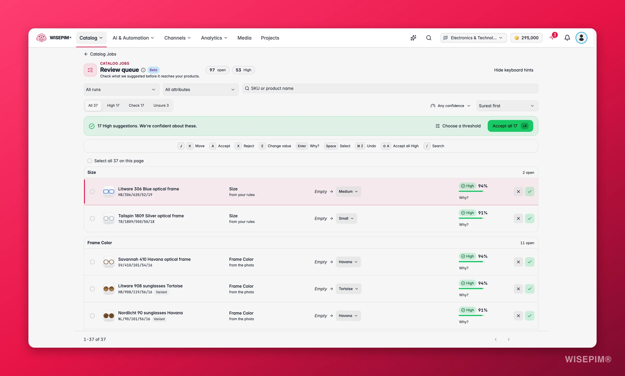Click the Review queue info icon
Screen dimensions: 625x376
(x=143, y=70)
